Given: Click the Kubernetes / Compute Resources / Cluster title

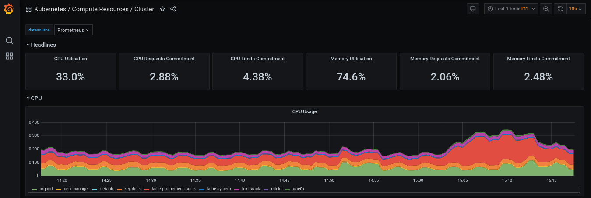Looking at the screenshot, I should pos(94,9).
